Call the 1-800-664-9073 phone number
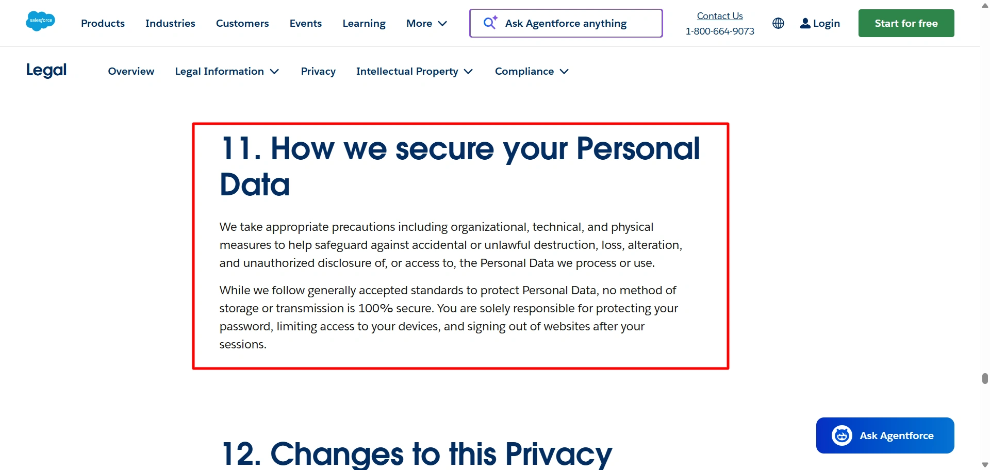This screenshot has height=470, width=990. [719, 31]
